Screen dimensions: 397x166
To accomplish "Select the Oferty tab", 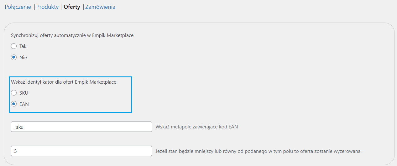I will 72,7.
